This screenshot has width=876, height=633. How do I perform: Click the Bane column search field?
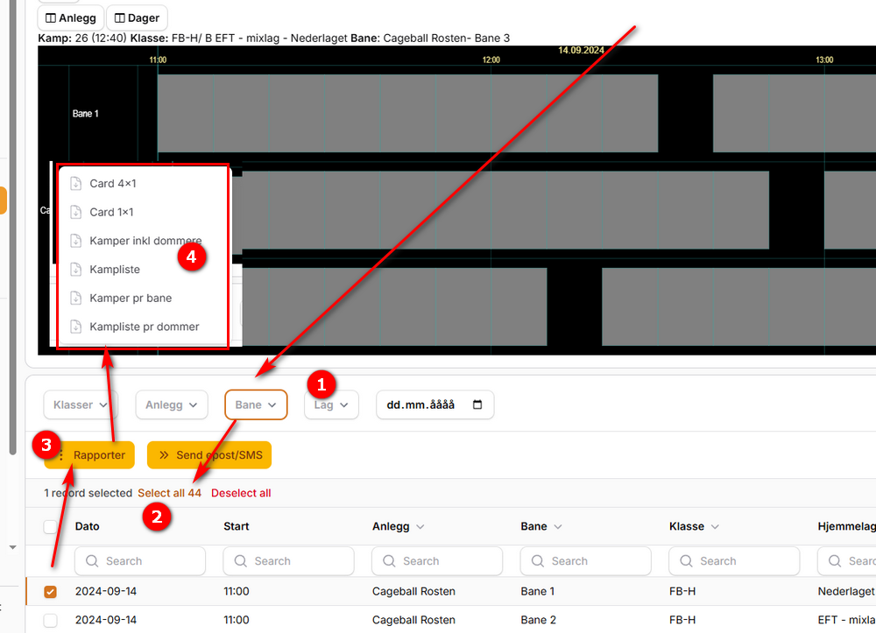[x=586, y=561]
